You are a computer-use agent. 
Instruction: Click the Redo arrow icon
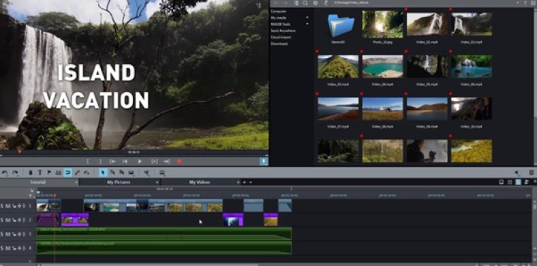pos(15,173)
